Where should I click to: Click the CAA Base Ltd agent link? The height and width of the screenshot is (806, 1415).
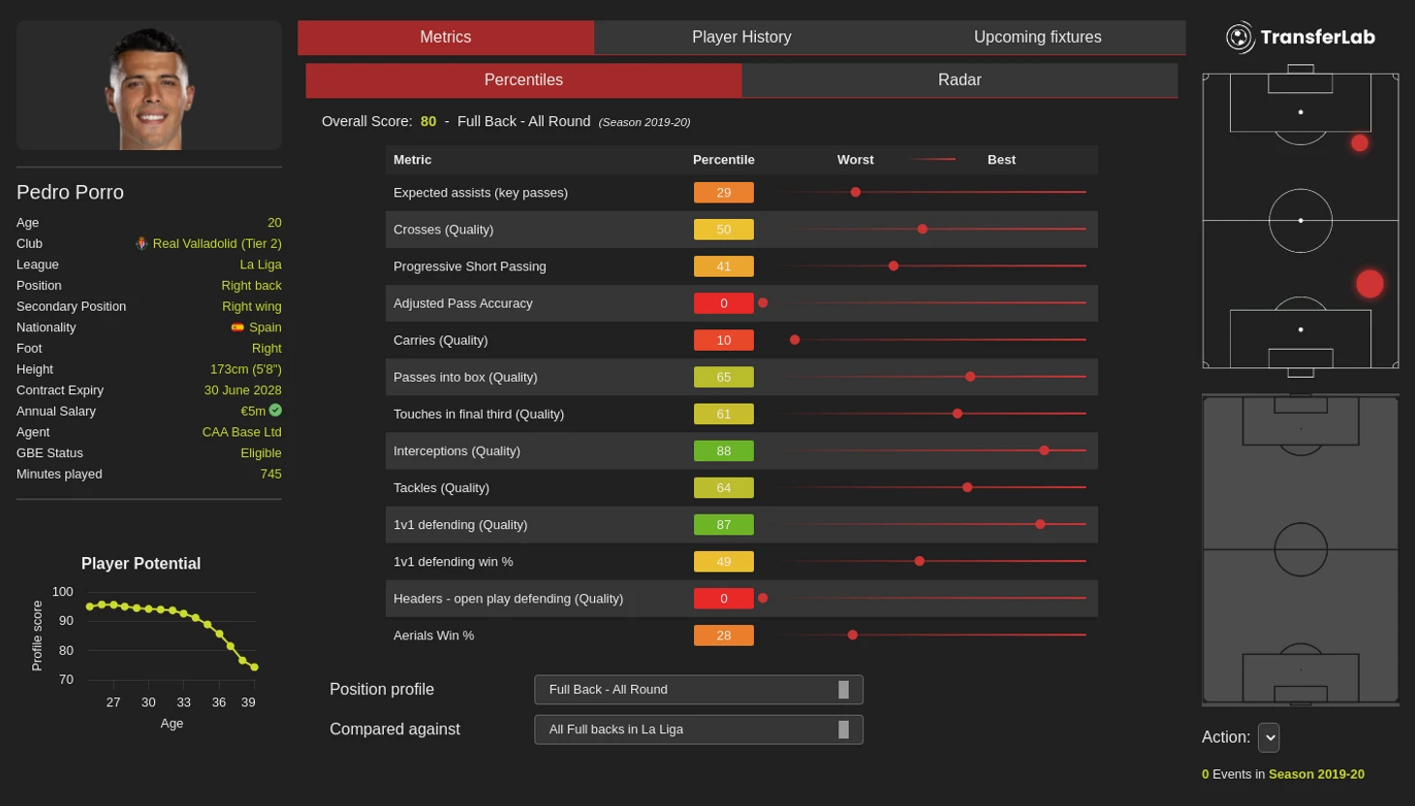(x=241, y=432)
